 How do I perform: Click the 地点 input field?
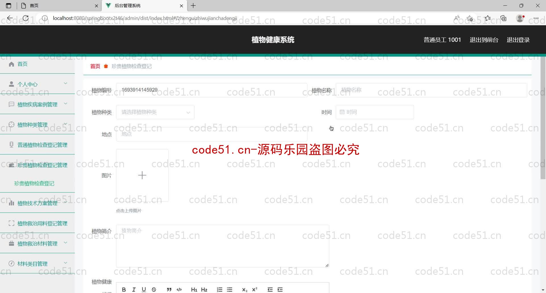(x=212, y=134)
